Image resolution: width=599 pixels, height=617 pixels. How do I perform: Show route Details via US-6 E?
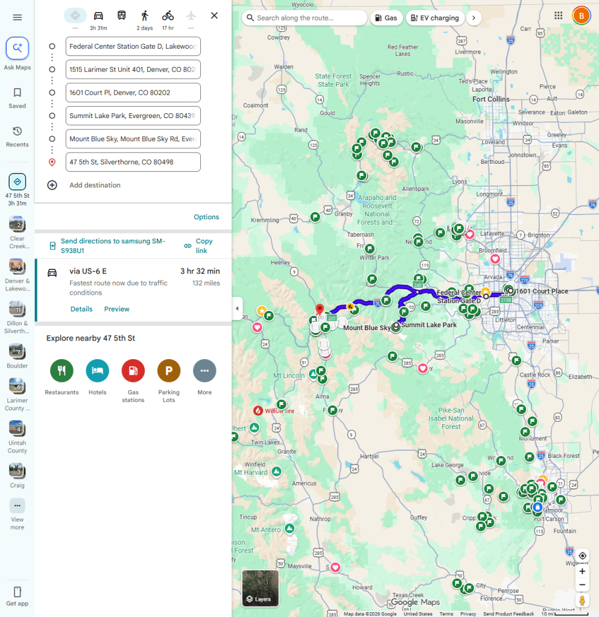pos(81,309)
